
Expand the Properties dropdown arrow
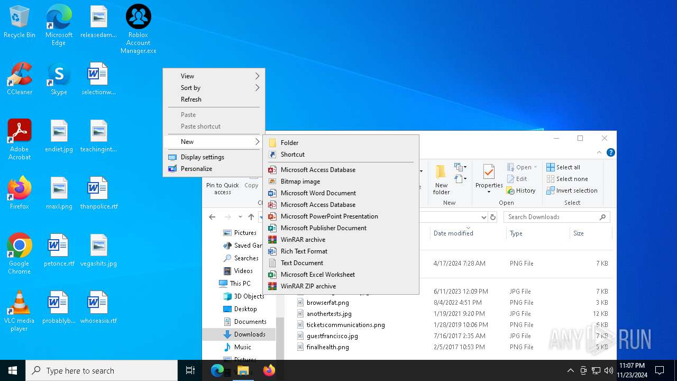pyautogui.click(x=489, y=192)
